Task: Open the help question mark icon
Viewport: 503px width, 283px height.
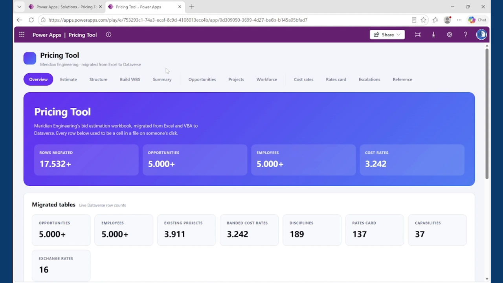Action: 465,35
